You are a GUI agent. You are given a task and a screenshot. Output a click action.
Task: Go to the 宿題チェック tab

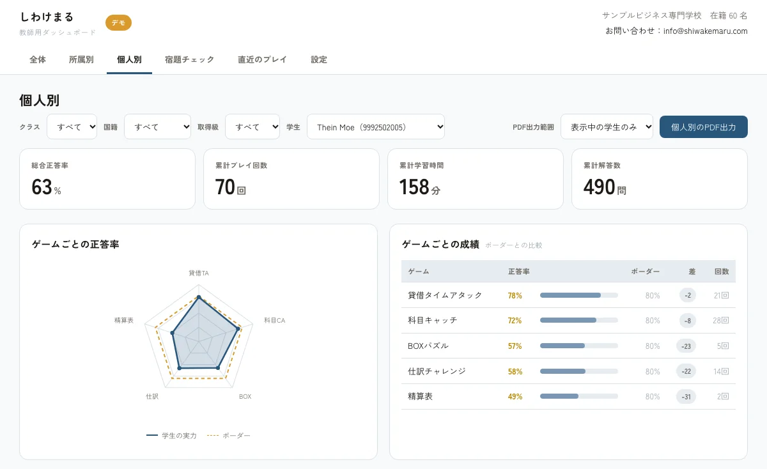[189, 59]
